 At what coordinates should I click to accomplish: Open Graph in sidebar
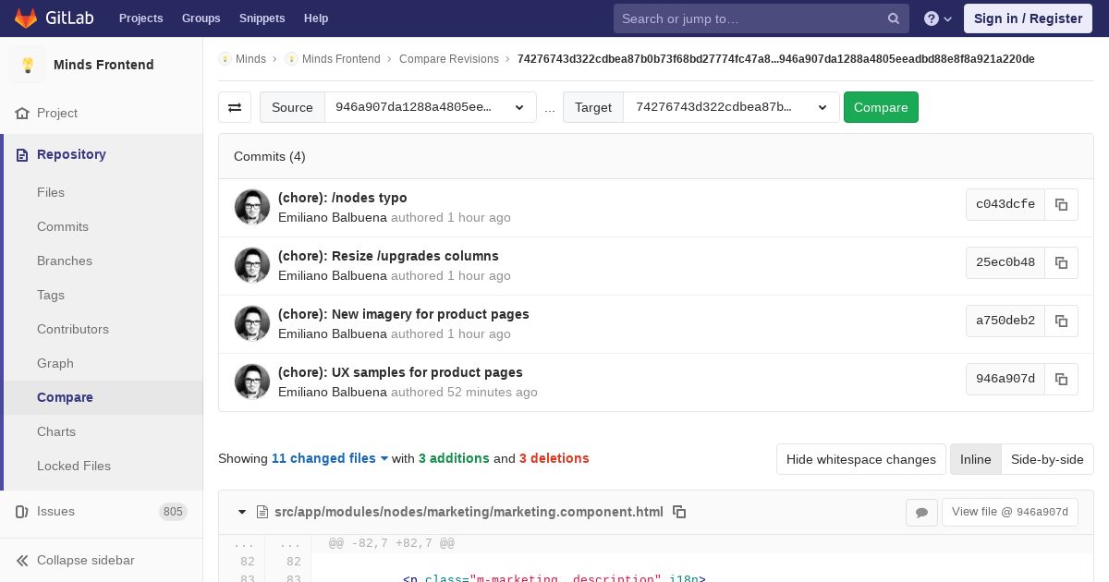[x=55, y=363]
